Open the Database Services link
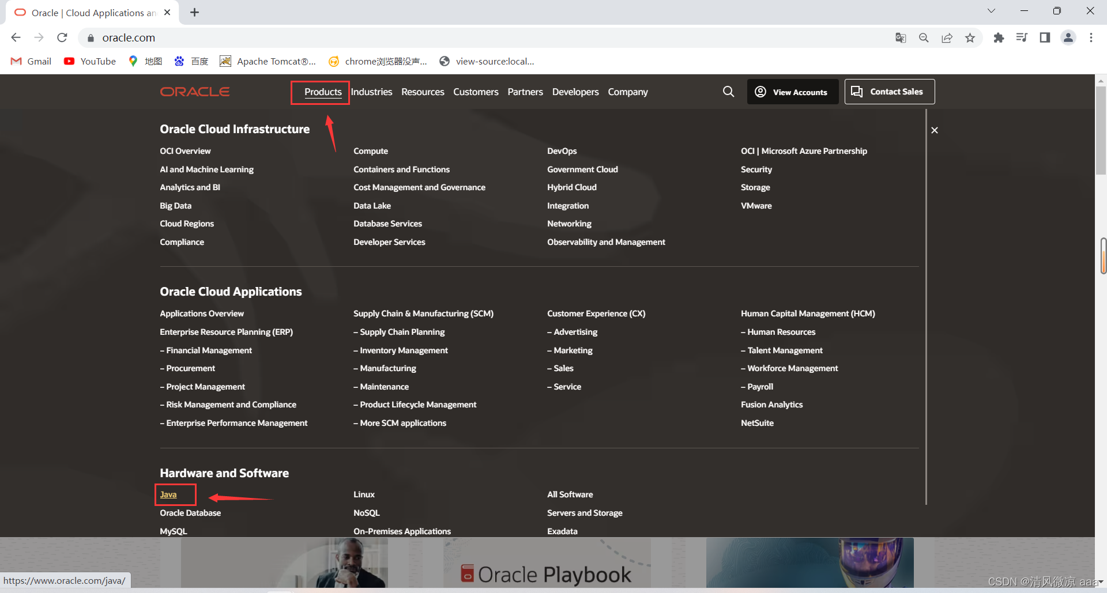The image size is (1107, 593). [387, 224]
